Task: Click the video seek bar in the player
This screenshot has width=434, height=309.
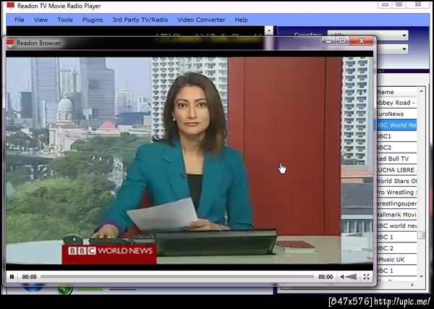Action: [x=177, y=276]
